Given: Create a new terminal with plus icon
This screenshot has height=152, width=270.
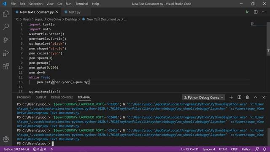Looking at the screenshot, I should pos(231,98).
